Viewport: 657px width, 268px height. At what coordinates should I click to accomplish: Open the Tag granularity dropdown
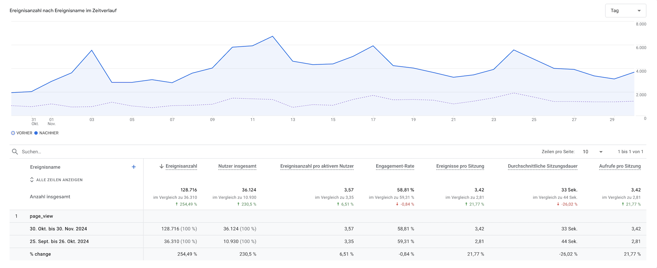point(625,10)
